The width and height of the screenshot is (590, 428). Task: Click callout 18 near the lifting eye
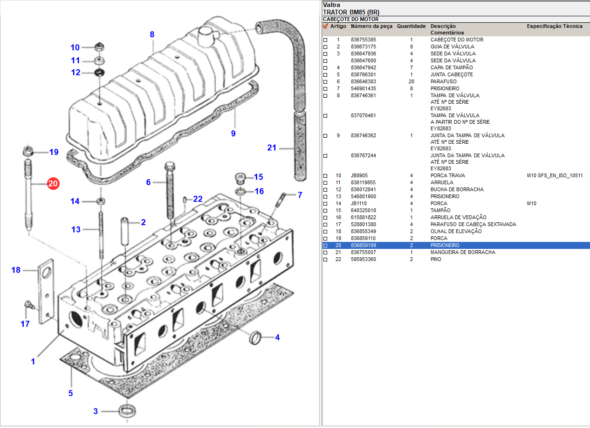tap(16, 270)
